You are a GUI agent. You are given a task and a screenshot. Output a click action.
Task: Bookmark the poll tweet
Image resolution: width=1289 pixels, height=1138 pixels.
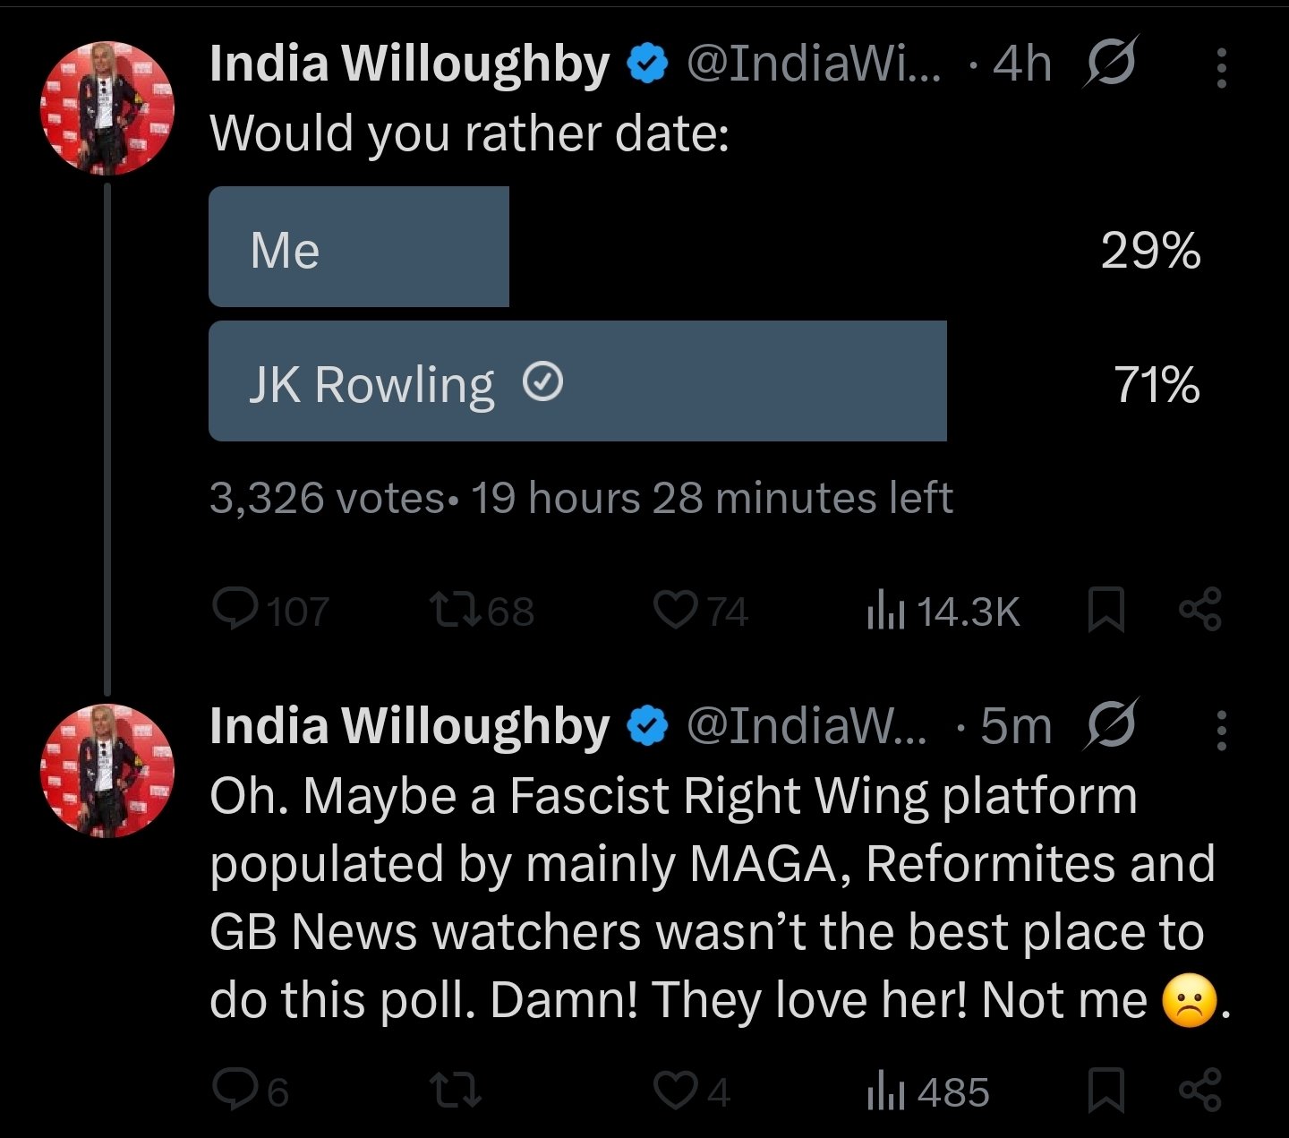(1105, 611)
